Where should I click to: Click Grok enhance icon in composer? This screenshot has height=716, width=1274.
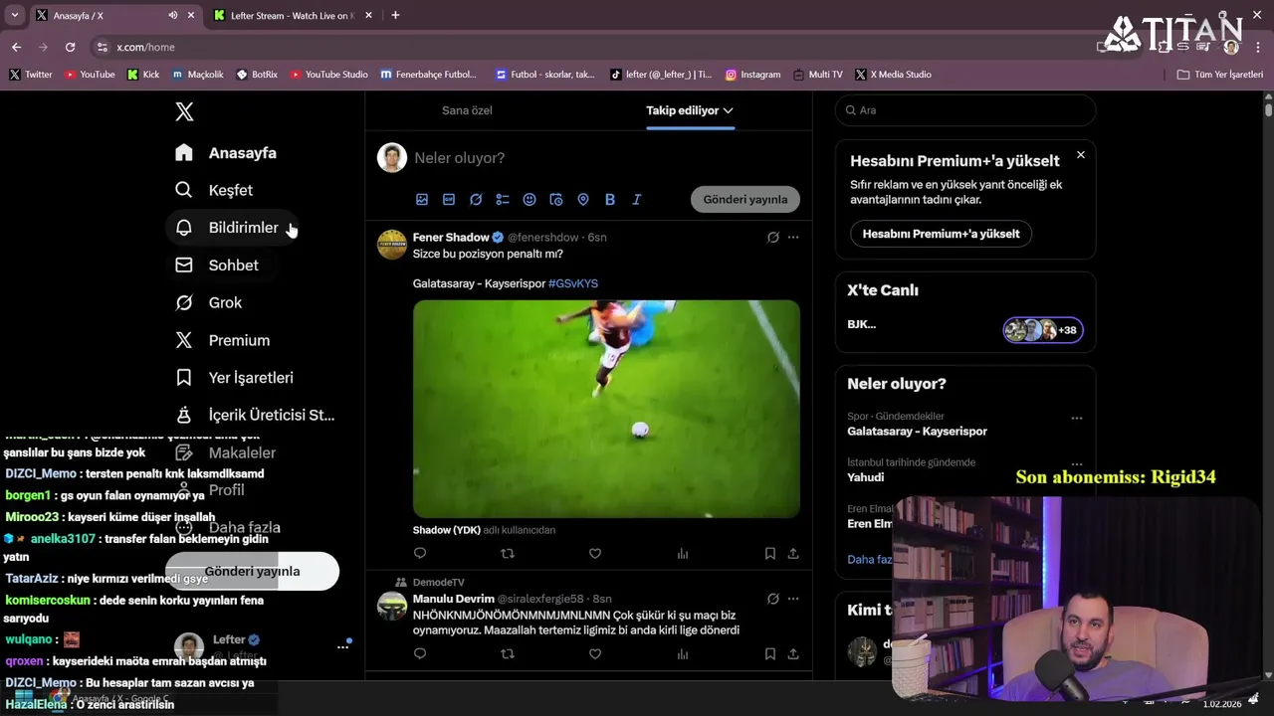(x=476, y=200)
